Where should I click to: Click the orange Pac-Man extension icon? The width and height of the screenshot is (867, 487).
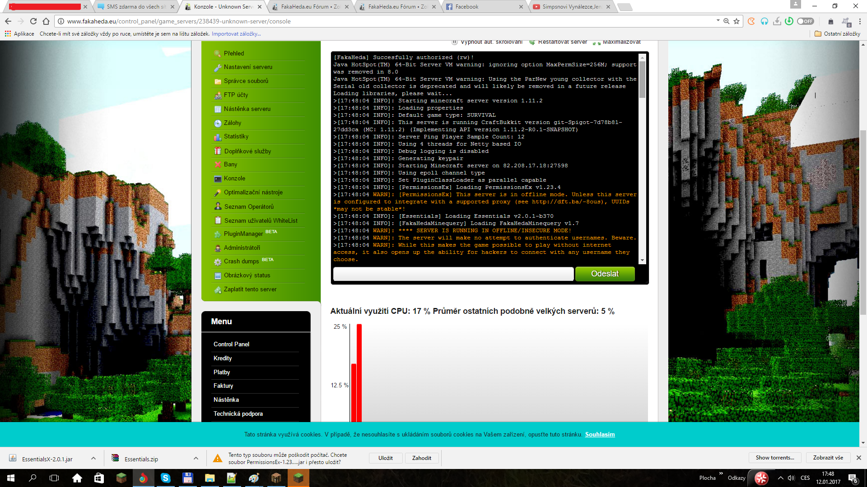tap(751, 21)
